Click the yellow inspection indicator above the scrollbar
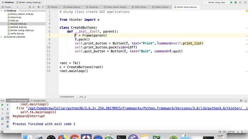Image resolution: width=248 pixels, height=139 pixels. 246,11
